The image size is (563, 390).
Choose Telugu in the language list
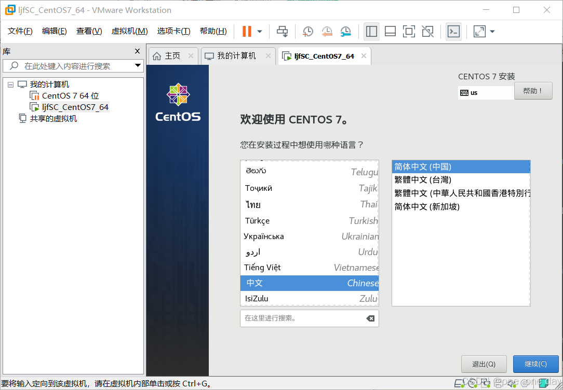pyautogui.click(x=310, y=171)
